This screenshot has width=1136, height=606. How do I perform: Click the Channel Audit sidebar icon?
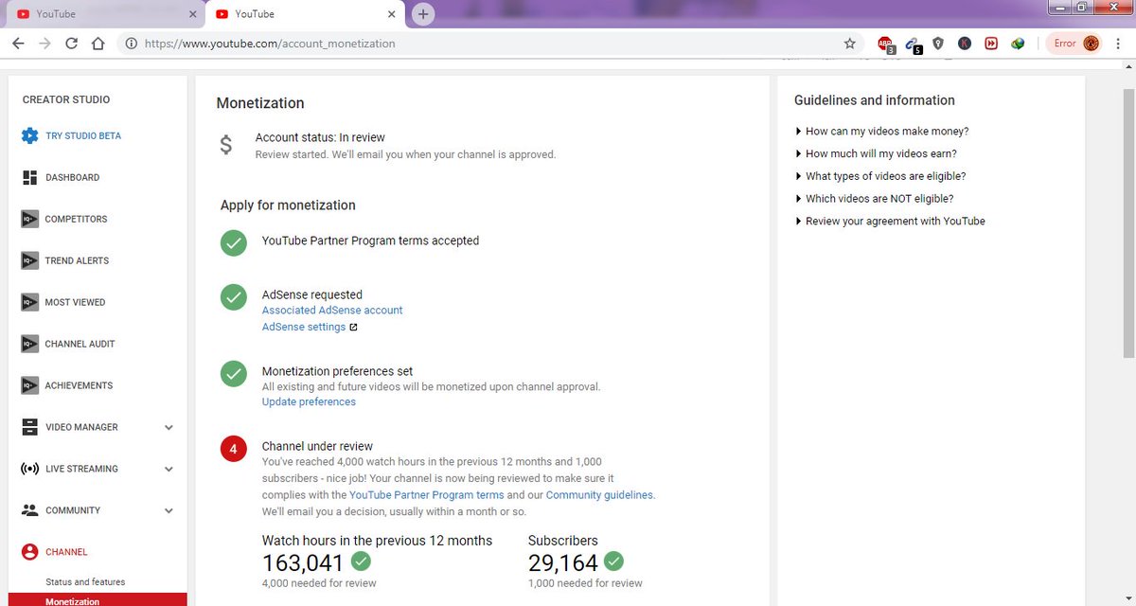point(29,344)
